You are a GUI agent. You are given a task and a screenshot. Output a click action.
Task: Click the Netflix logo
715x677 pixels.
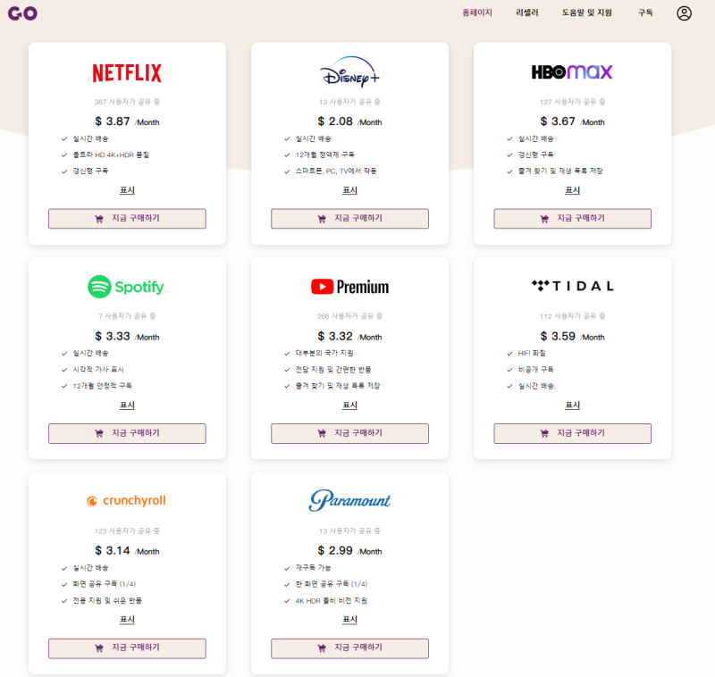[126, 71]
